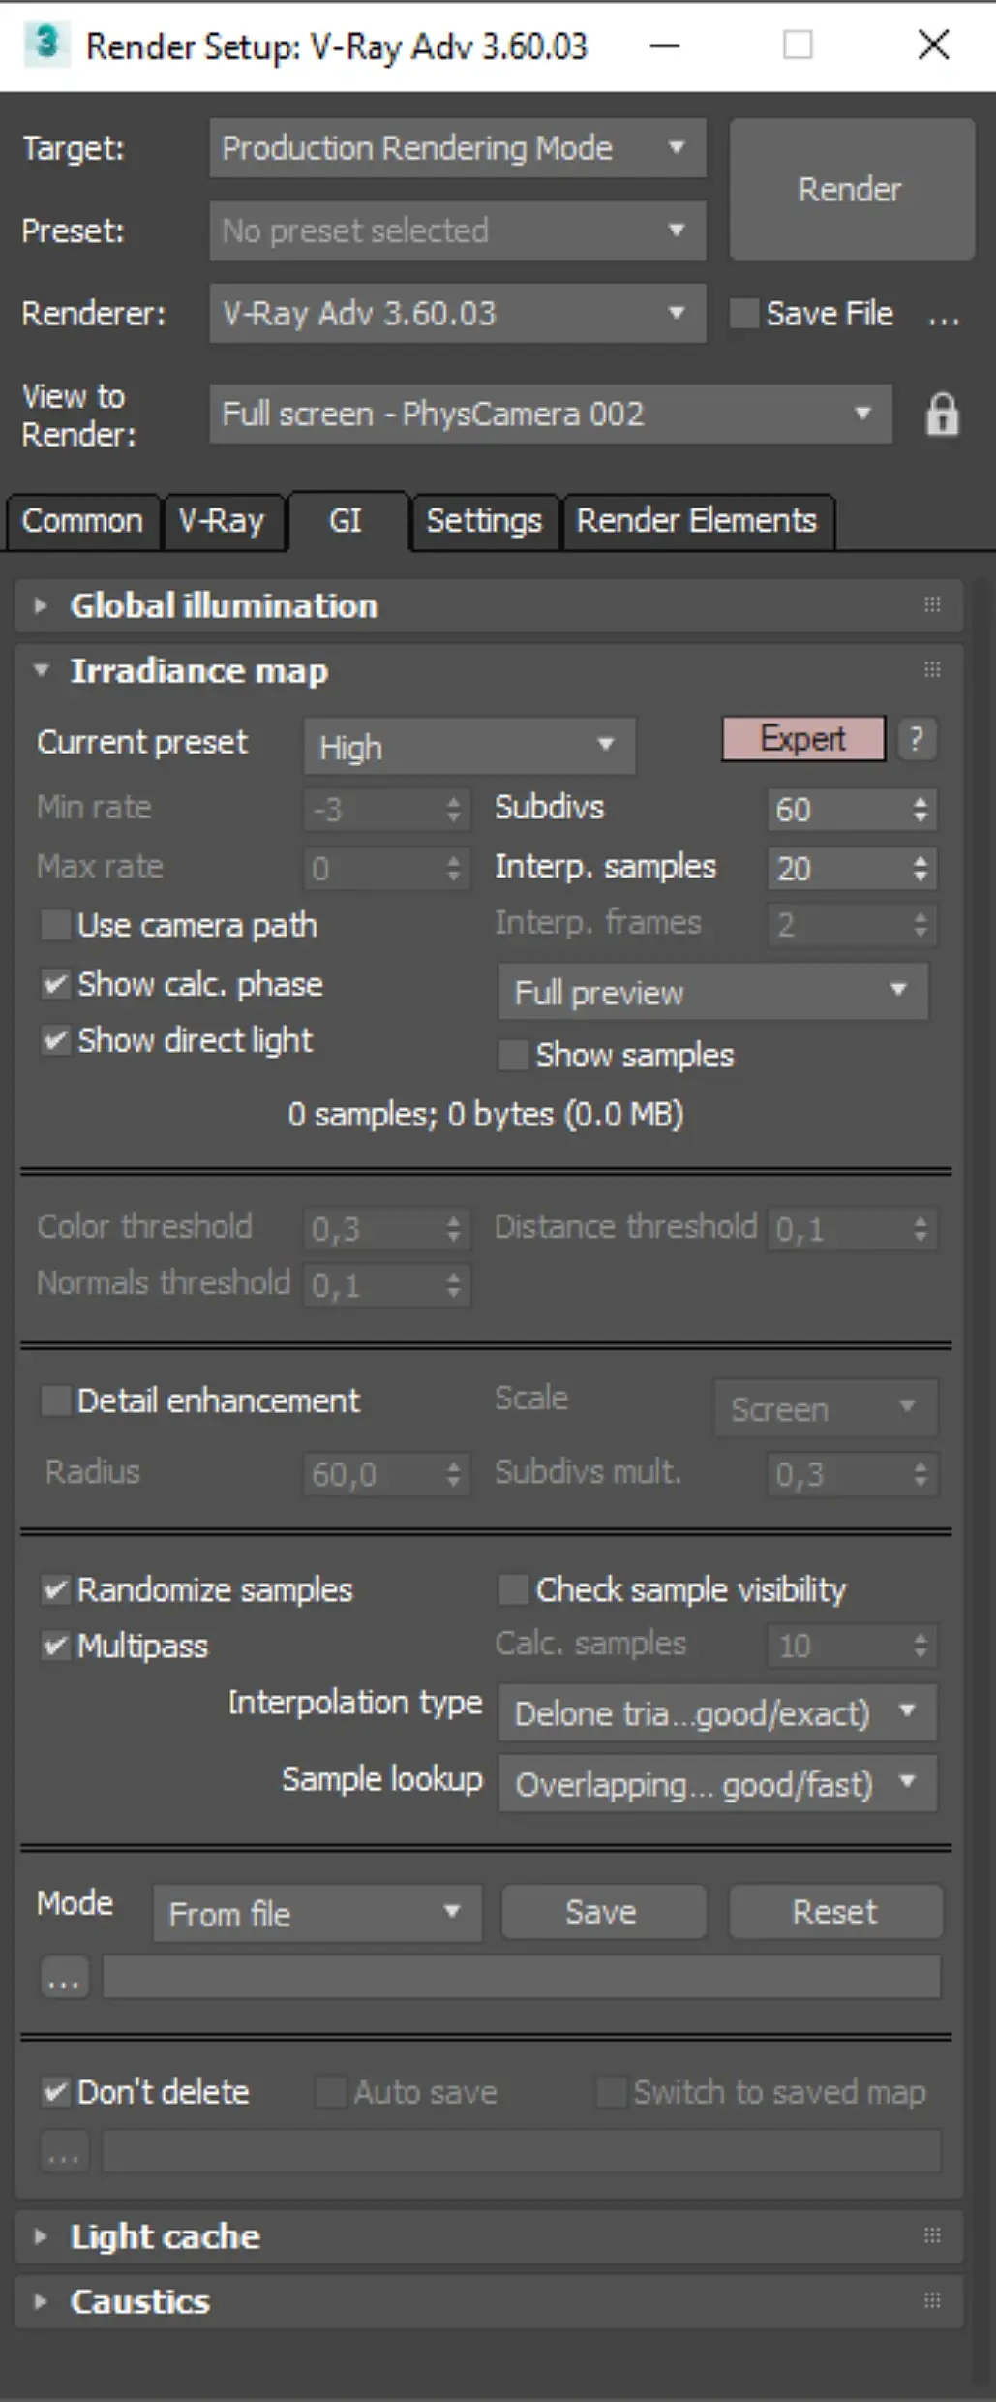Uncheck Randomize samples
This screenshot has width=996, height=2402.
click(x=56, y=1589)
